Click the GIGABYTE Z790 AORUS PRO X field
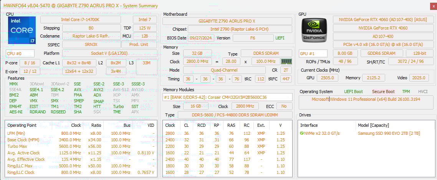The height and width of the screenshot is (180, 437). (227, 21)
